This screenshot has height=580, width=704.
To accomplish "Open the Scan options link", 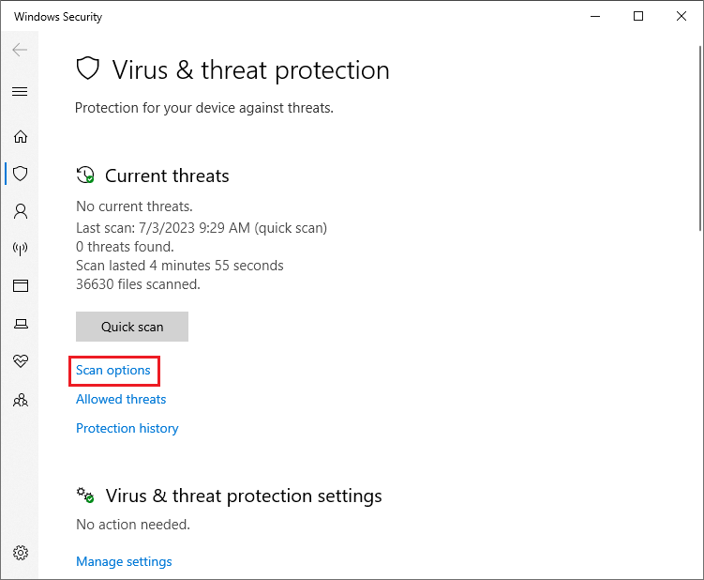I will (113, 370).
